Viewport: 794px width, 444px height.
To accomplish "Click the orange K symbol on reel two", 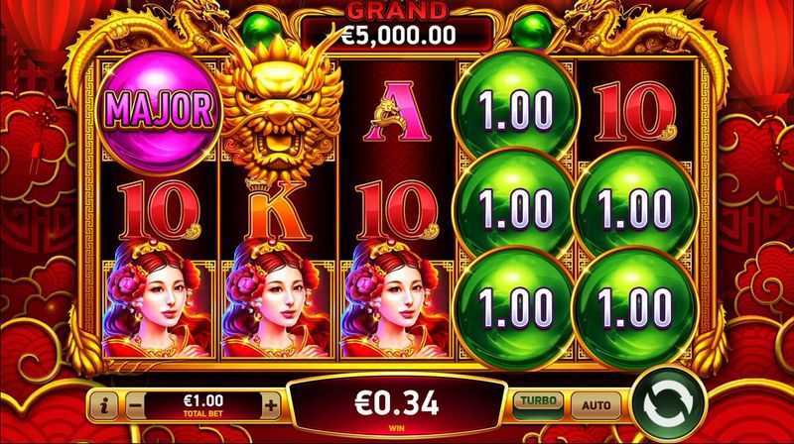I will point(278,211).
